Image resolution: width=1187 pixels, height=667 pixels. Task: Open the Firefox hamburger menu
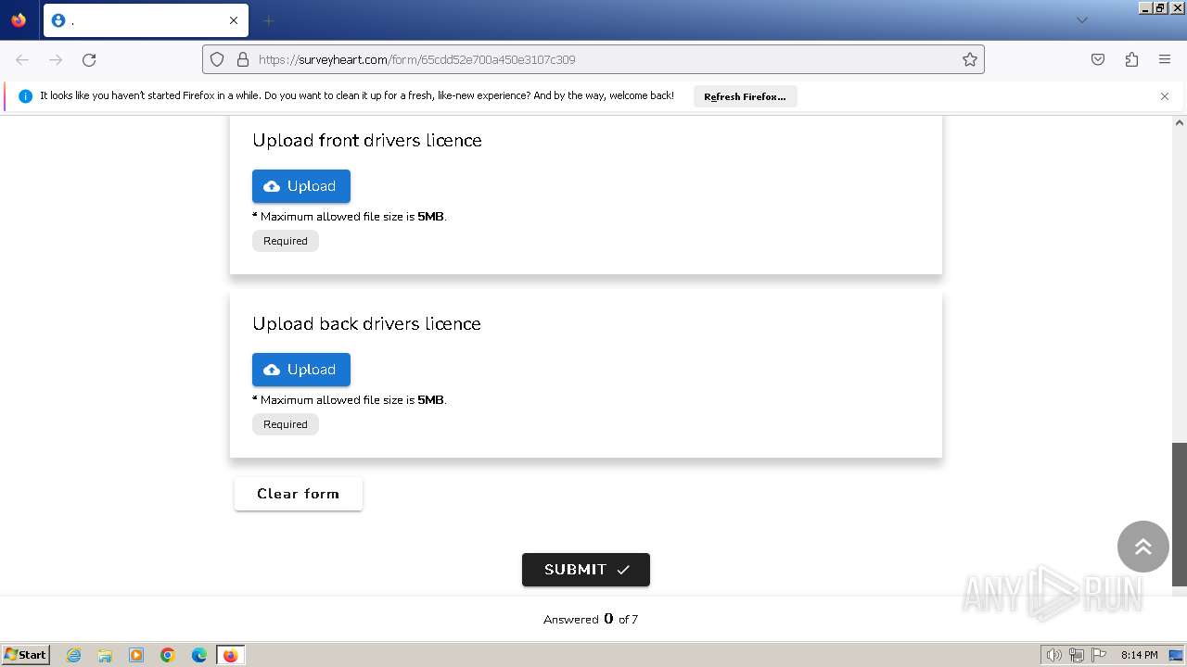coord(1165,59)
